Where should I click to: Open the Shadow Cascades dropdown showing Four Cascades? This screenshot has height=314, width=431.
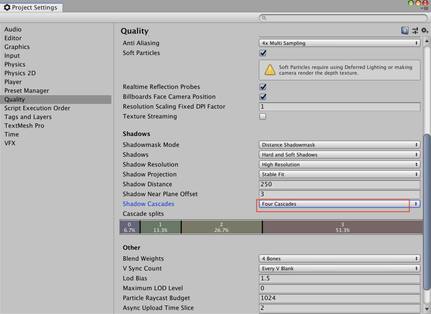[x=333, y=204]
